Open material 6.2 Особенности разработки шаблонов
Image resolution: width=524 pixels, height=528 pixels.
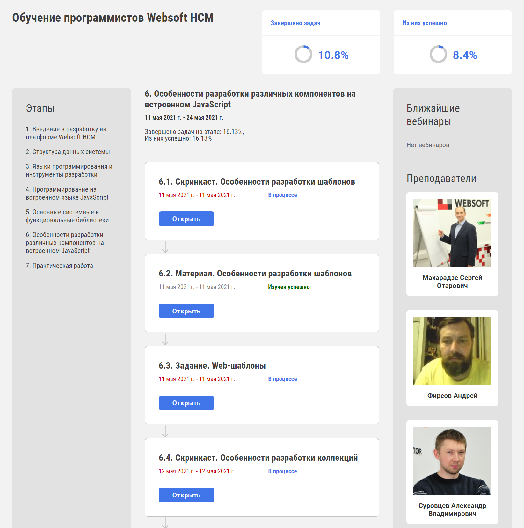[186, 311]
